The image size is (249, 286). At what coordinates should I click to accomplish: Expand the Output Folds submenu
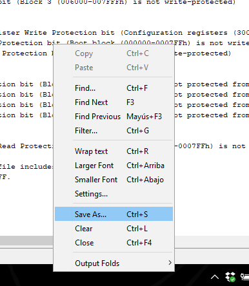[114, 263]
